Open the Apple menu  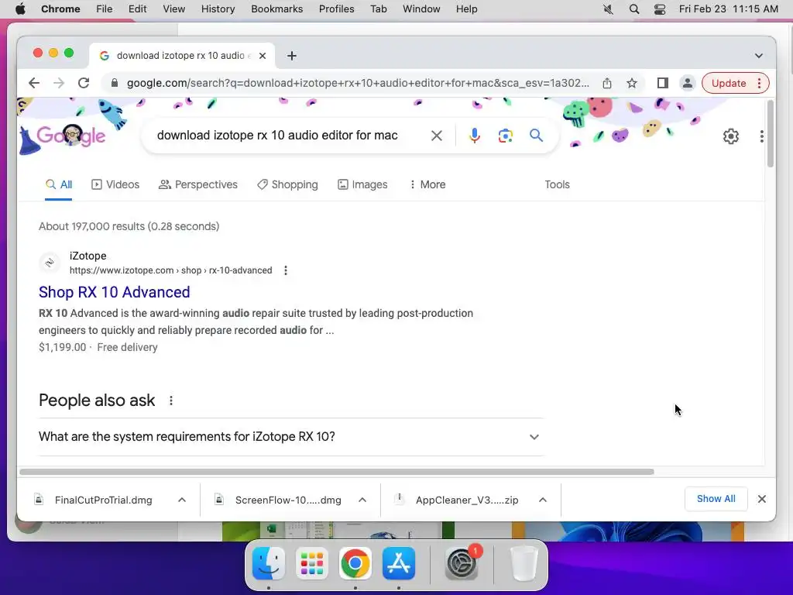click(x=20, y=9)
